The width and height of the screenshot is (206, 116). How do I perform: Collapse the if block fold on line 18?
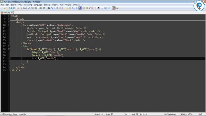pos(9,49)
